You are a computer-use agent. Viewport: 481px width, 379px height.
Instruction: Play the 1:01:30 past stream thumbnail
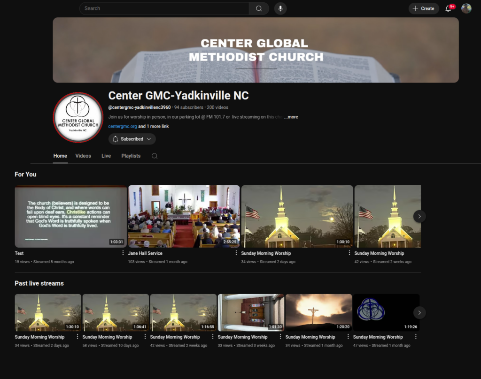(251, 312)
